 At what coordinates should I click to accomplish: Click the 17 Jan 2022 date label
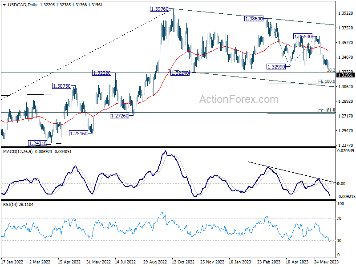tap(12, 262)
